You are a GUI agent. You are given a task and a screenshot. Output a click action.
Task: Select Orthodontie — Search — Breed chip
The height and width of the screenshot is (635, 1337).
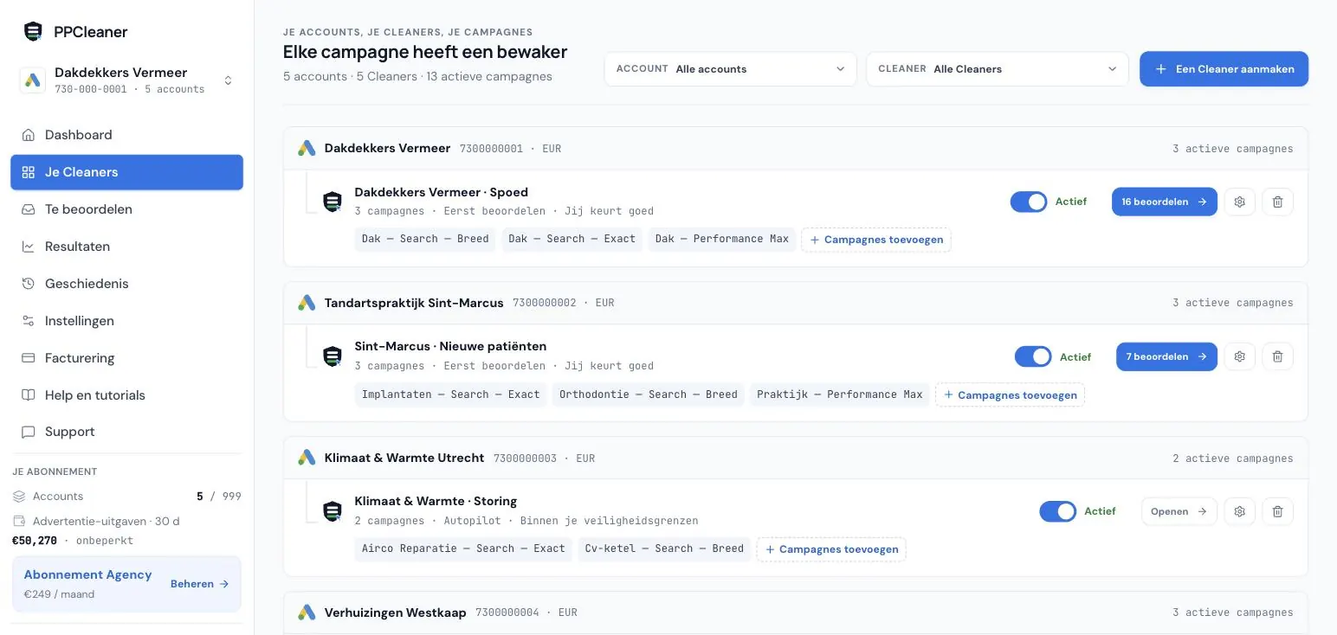[649, 394]
